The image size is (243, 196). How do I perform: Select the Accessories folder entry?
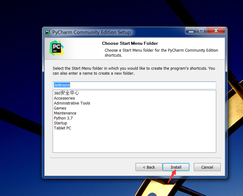(x=64, y=98)
